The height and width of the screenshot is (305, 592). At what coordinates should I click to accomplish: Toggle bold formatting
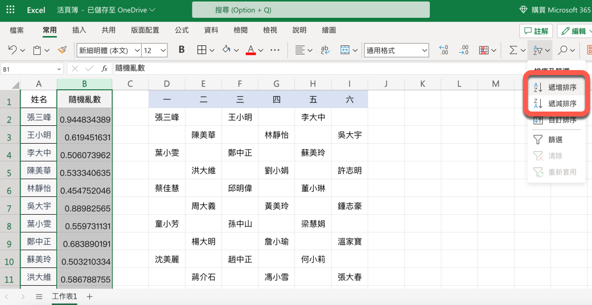(x=182, y=50)
